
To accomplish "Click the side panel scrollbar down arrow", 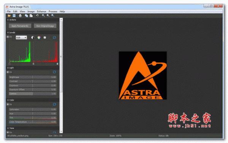I will click(x=61, y=132).
